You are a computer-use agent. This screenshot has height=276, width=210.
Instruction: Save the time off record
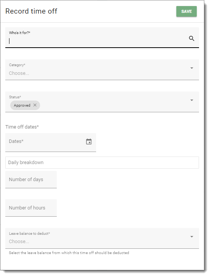click(187, 11)
